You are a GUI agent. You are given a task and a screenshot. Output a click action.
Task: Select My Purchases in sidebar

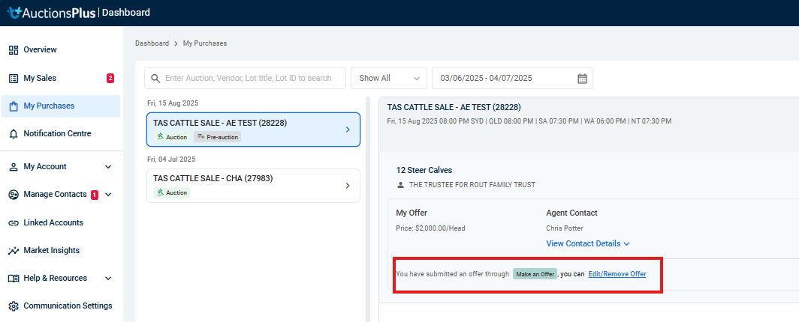61,106
